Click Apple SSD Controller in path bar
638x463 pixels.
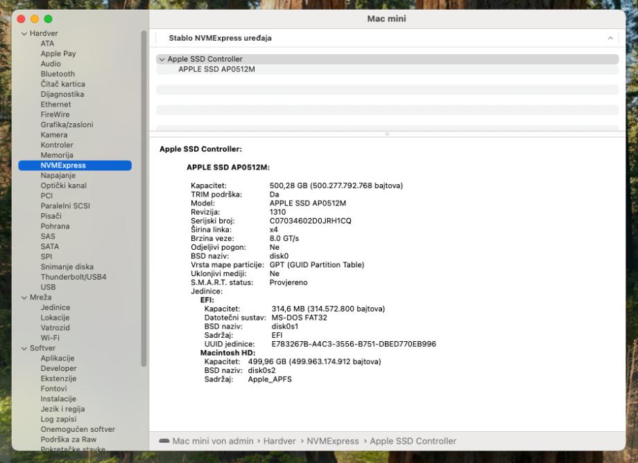[413, 441]
